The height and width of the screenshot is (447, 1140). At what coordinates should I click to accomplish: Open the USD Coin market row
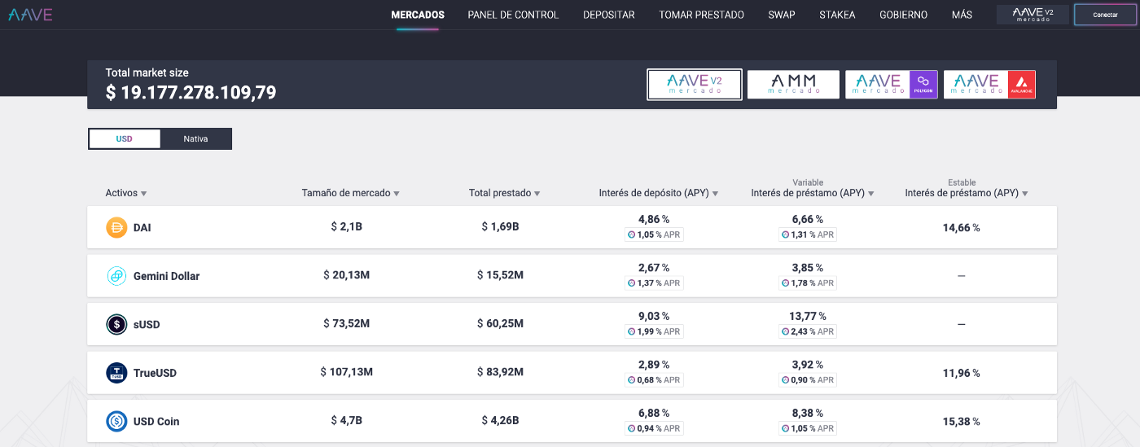tap(572, 421)
